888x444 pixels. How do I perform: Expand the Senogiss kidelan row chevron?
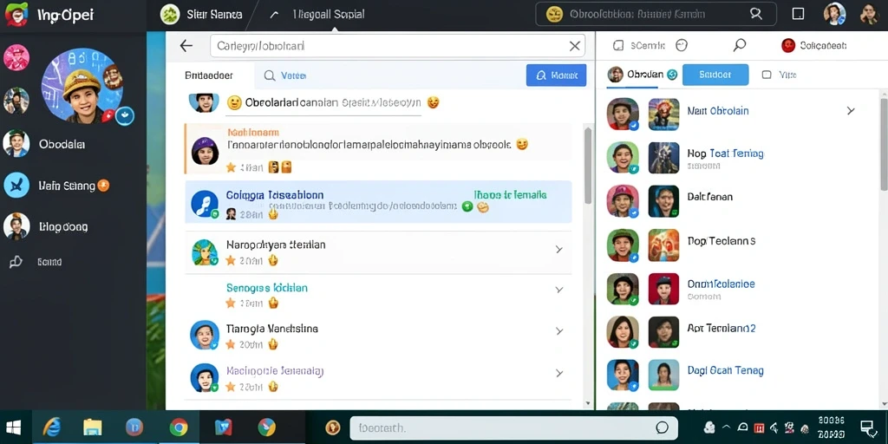click(559, 290)
